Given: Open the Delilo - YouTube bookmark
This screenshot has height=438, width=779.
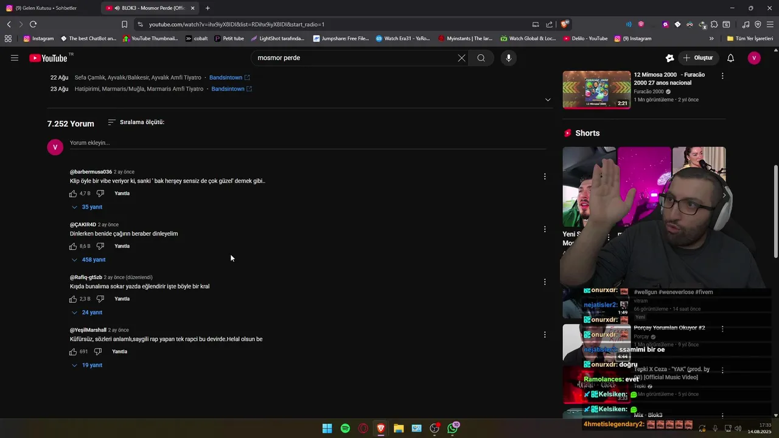Looking at the screenshot, I should point(585,38).
